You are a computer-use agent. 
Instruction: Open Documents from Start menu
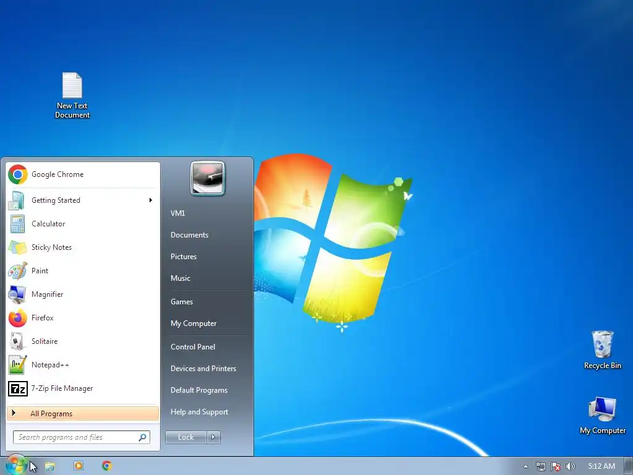coord(189,235)
